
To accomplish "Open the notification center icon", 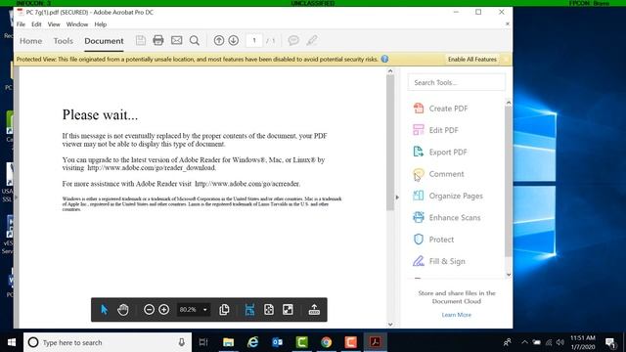I will tap(610, 342).
